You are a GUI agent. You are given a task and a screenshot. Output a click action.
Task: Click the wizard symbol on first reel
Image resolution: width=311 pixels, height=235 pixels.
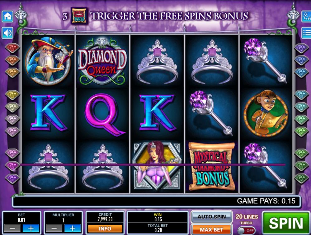point(49,60)
